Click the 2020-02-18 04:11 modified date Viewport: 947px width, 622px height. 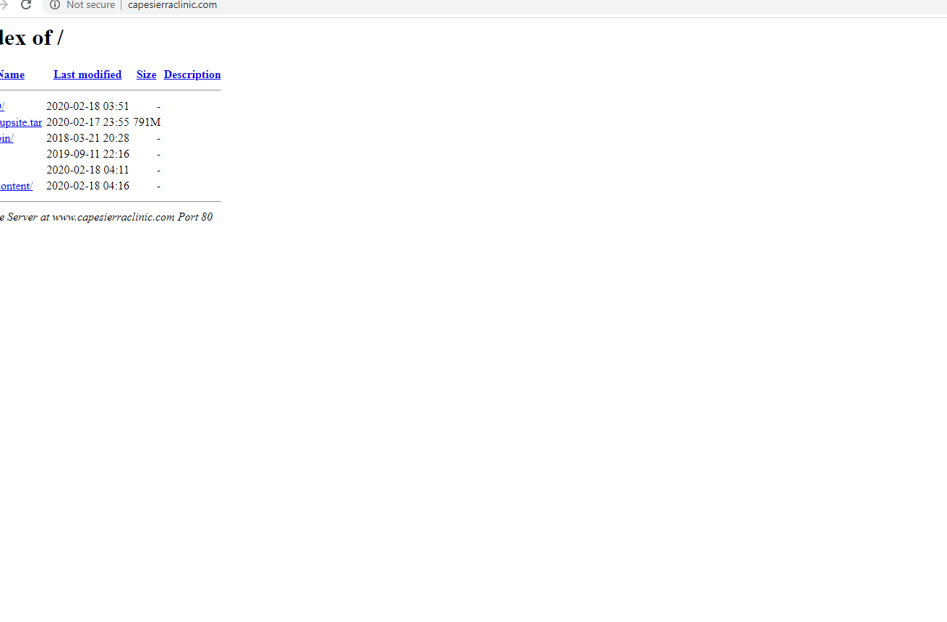click(x=87, y=170)
